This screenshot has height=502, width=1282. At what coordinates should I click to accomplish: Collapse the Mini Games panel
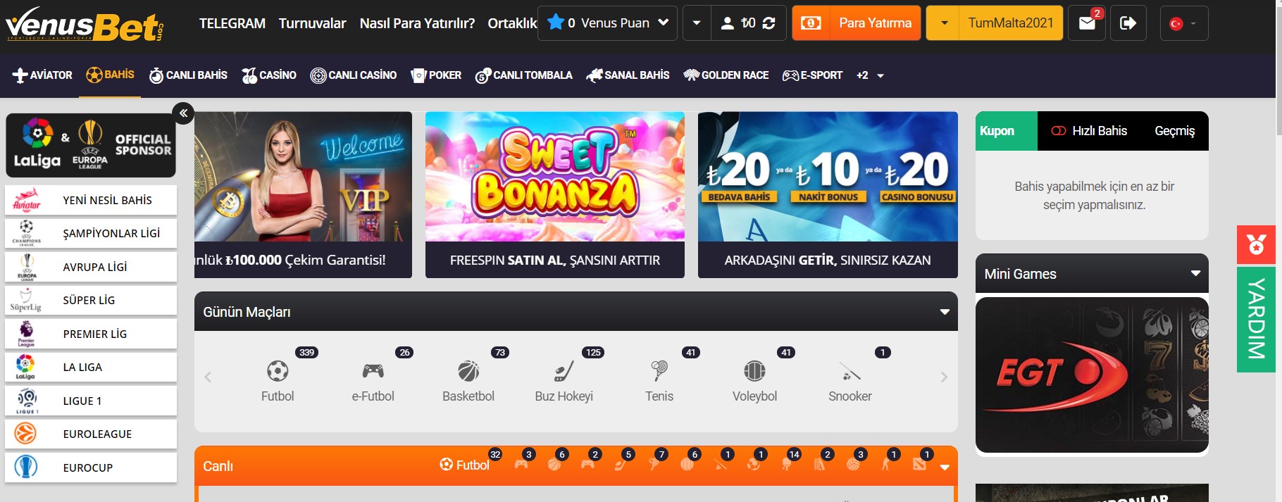pyautogui.click(x=1195, y=273)
